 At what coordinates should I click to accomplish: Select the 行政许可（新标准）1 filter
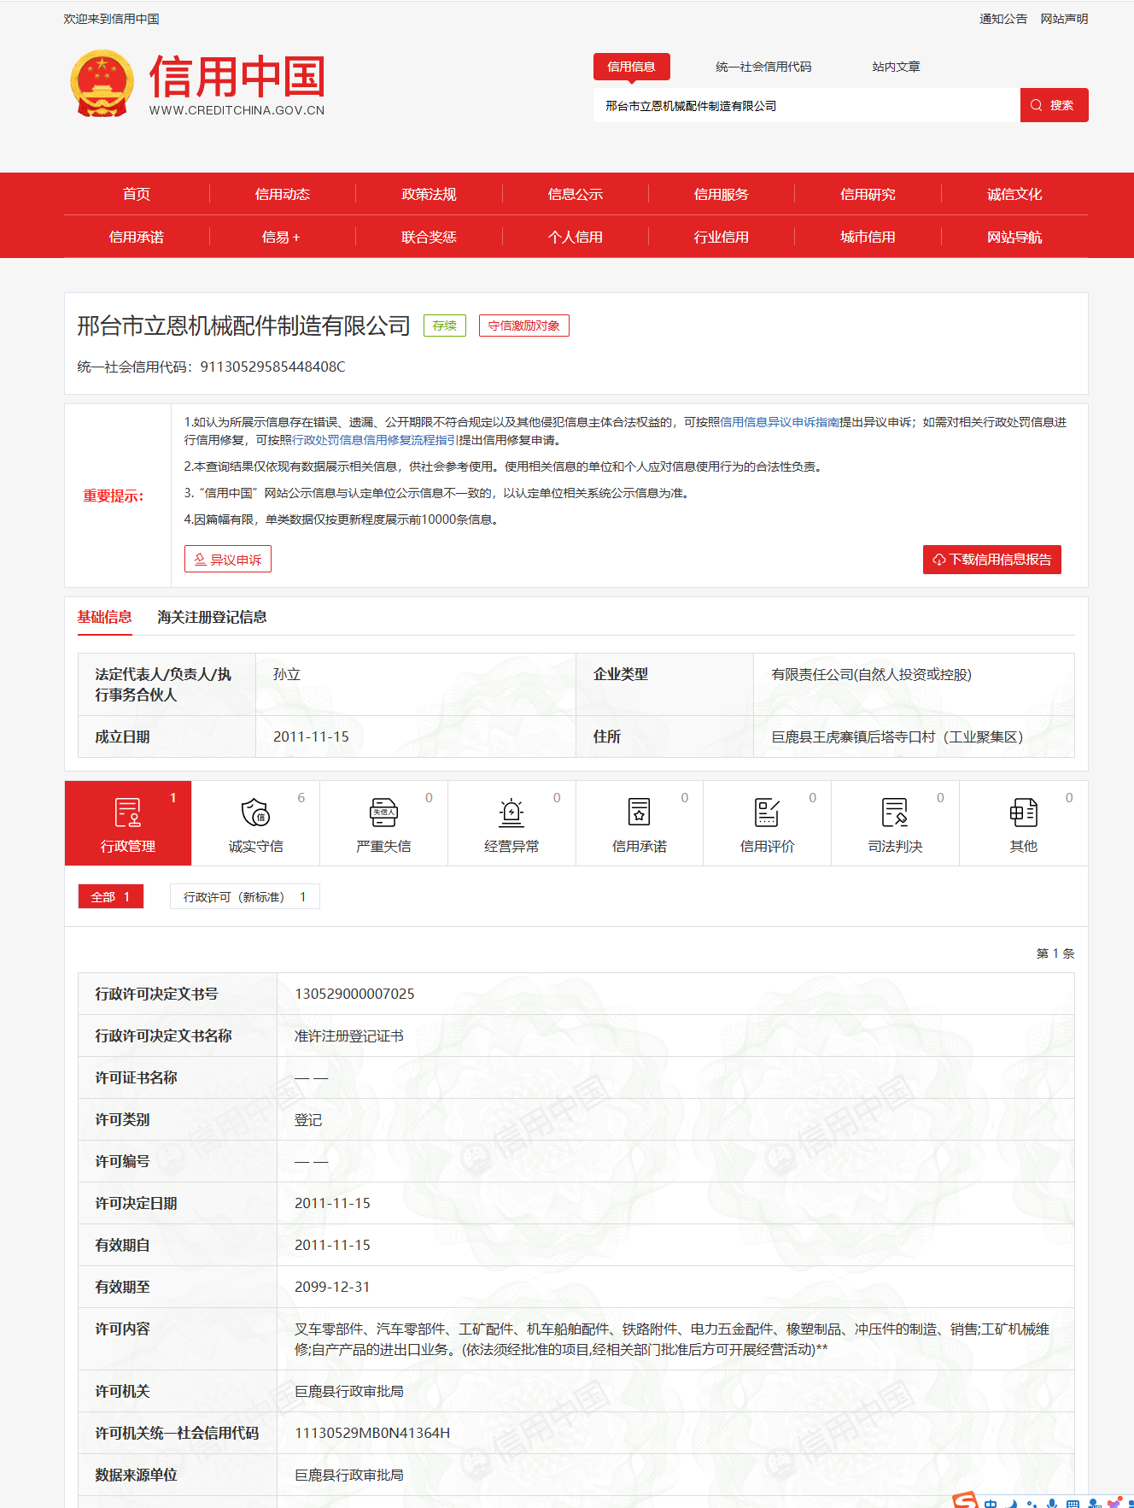pyautogui.click(x=245, y=896)
